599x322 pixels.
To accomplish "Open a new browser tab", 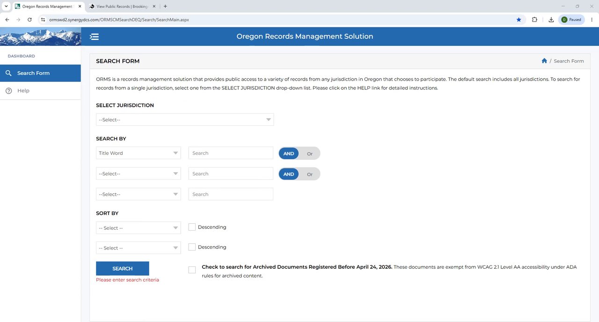I will point(165,7).
